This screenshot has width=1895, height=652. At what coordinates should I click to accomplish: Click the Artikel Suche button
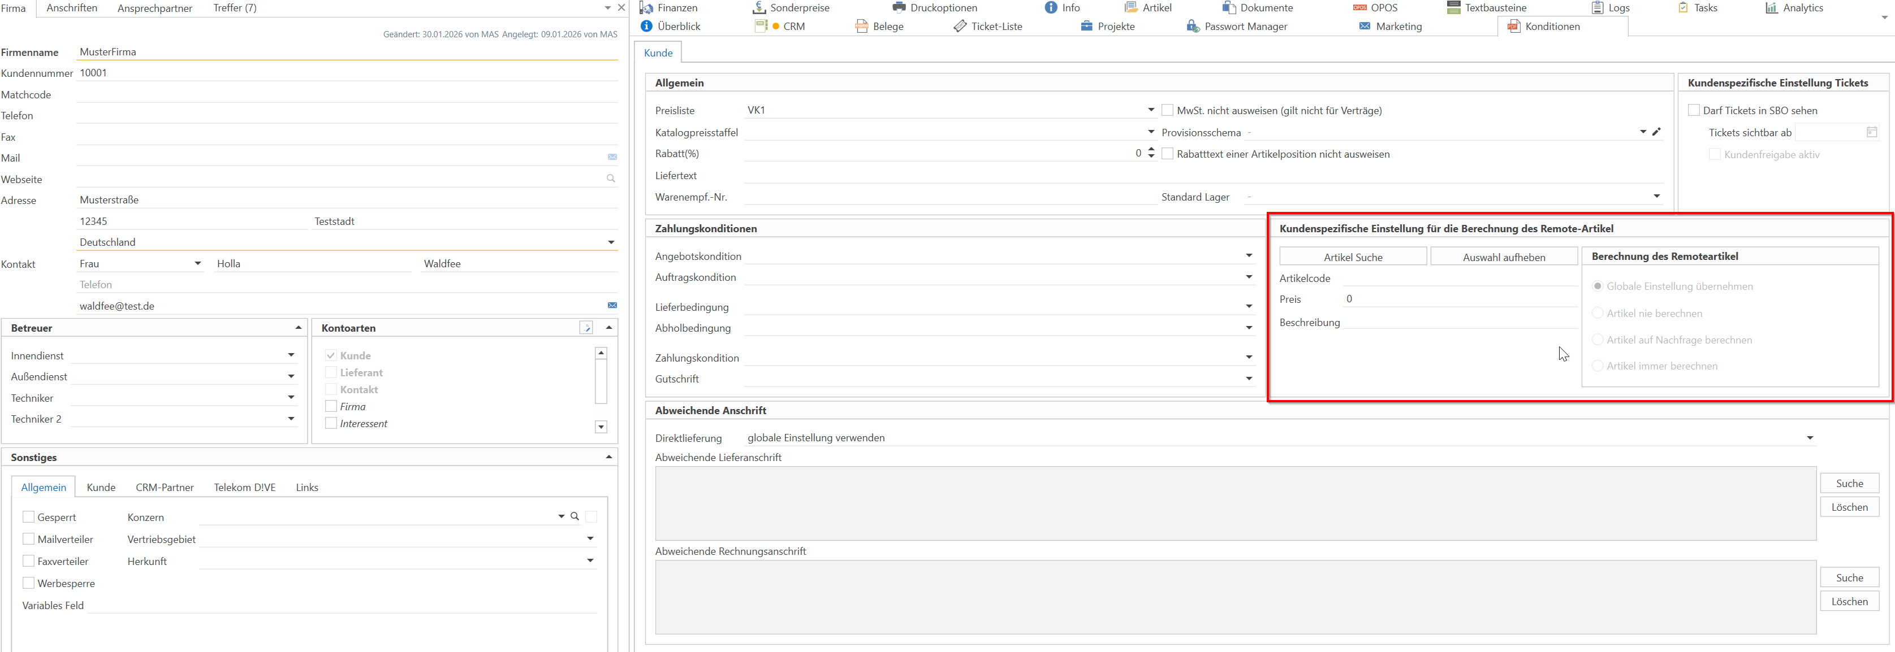(x=1352, y=257)
